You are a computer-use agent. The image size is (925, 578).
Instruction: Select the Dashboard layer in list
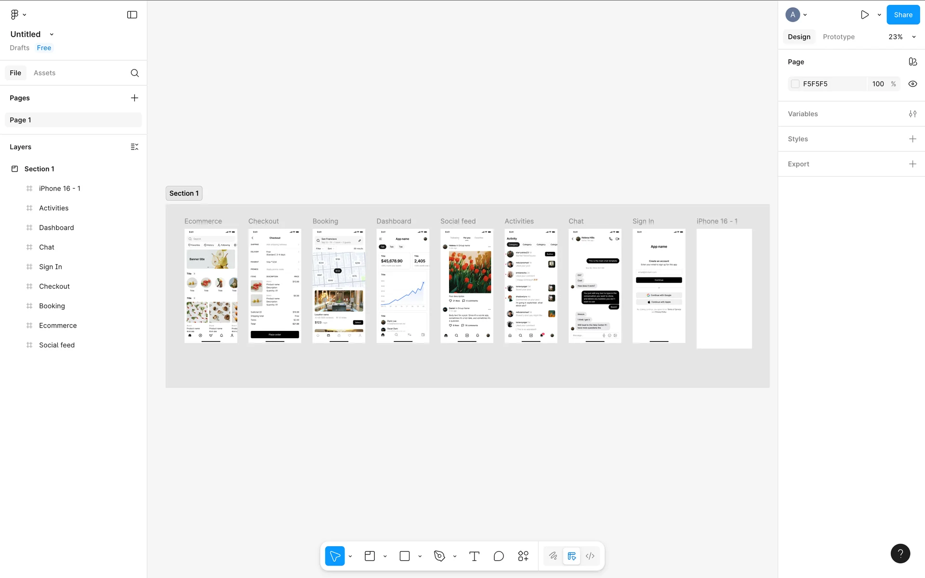click(x=56, y=227)
